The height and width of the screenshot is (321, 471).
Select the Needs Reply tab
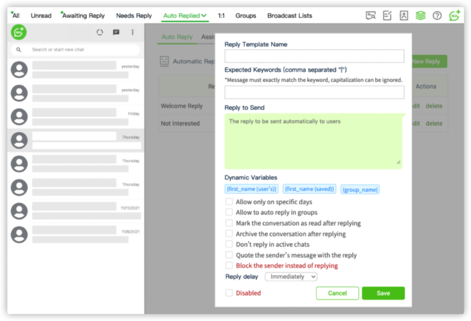click(134, 15)
